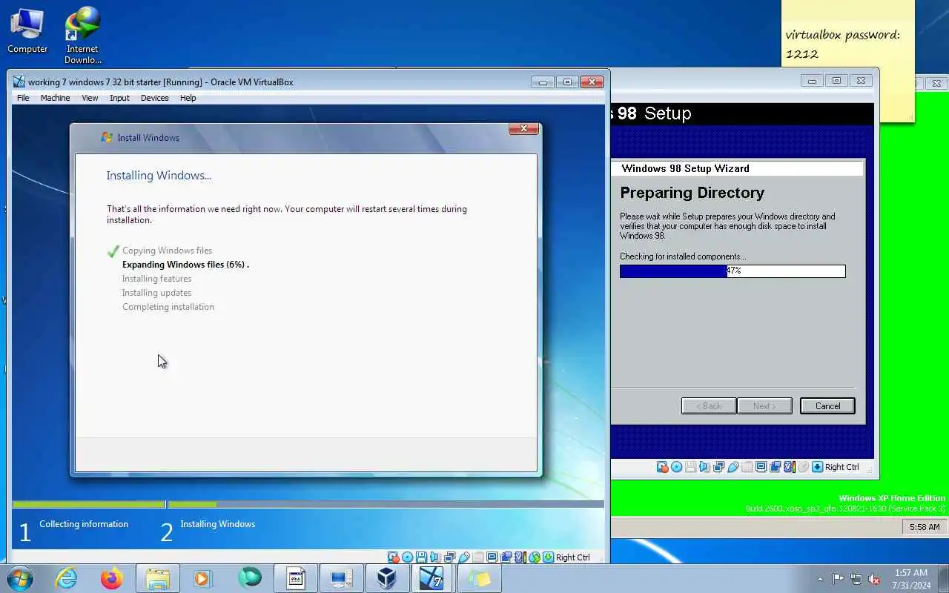Viewport: 949px width, 593px height.
Task: Launch Firefox from taskbar
Action: coord(112,578)
